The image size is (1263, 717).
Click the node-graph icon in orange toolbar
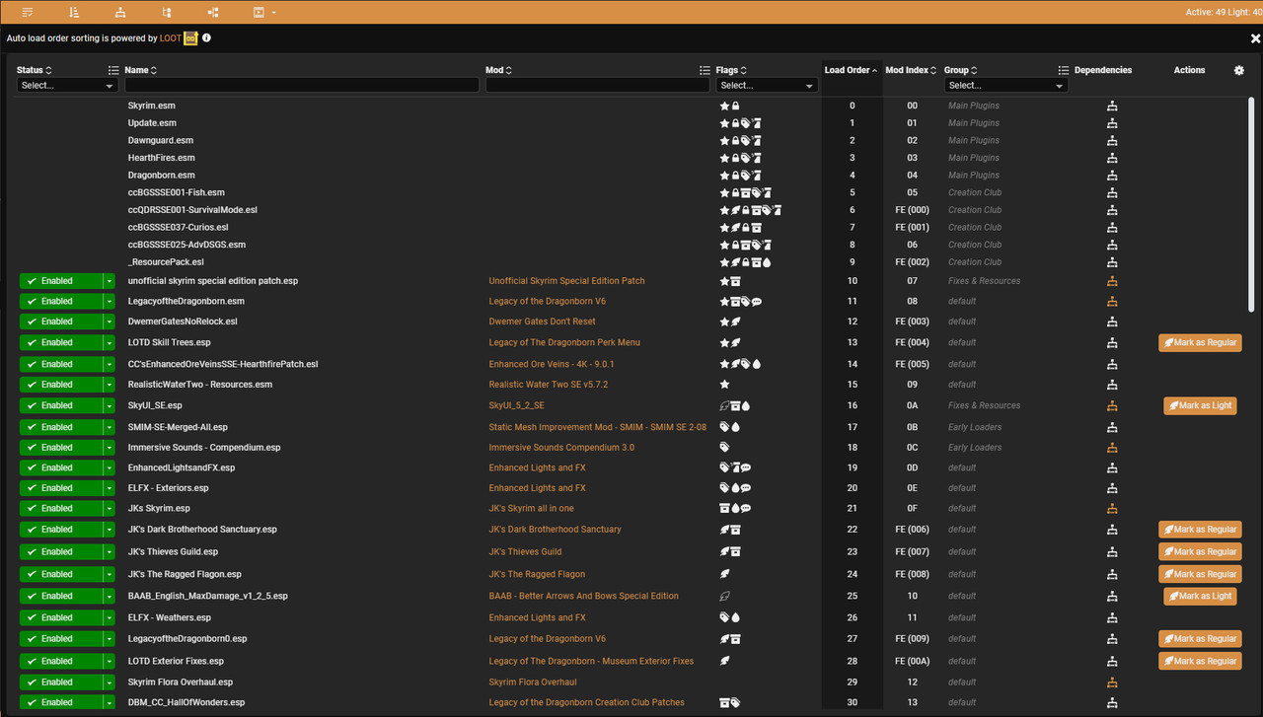[213, 12]
